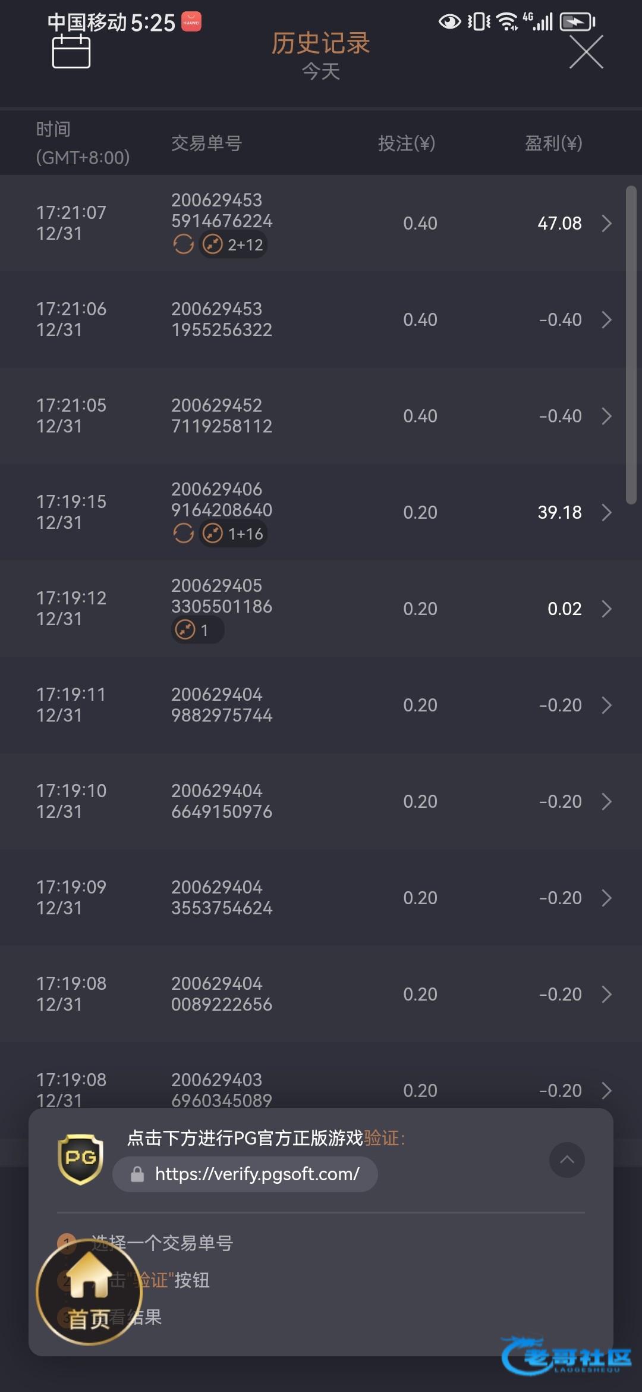Viewport: 642px width, 1392px height.
Task: Tap the spin badge on 0.02 record
Action: pos(197,629)
